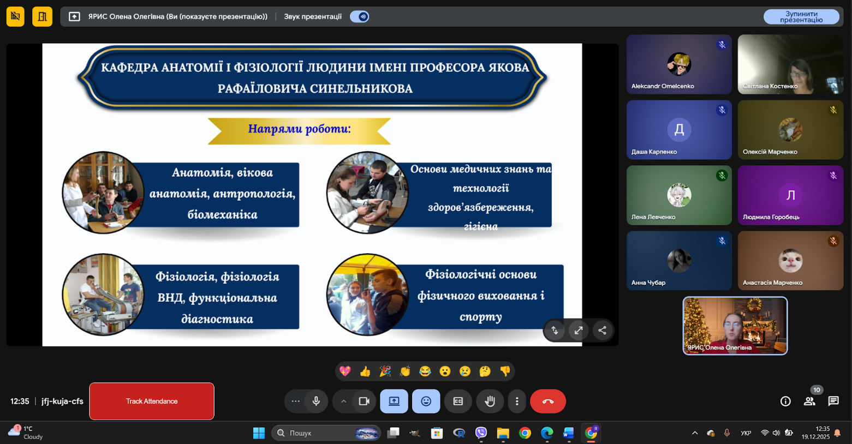Open Google Chrome from the taskbar
This screenshot has height=444, width=852.
tap(525, 433)
